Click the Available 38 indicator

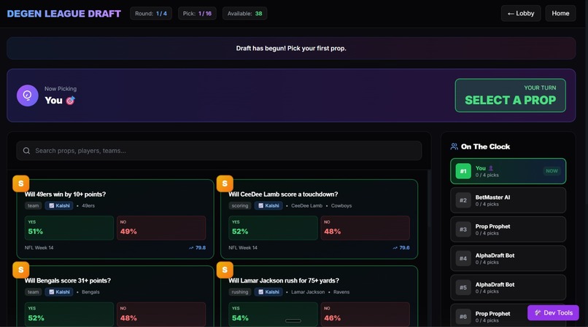245,14
